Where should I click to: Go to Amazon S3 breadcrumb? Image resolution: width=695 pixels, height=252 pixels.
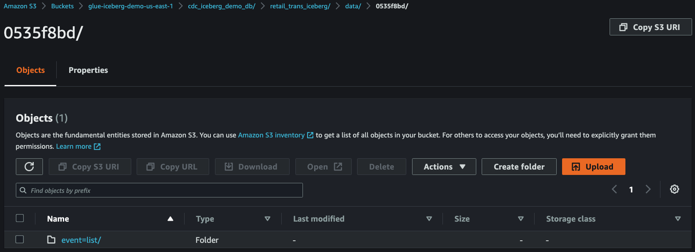point(20,6)
